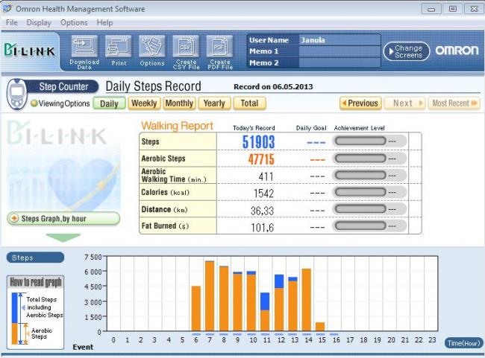The width and height of the screenshot is (485, 358).
Task: Go to the Previous record
Action: click(x=360, y=103)
